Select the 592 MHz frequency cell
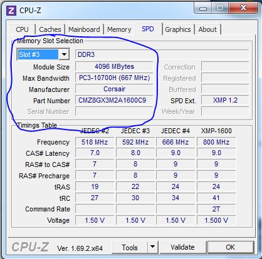The image size is (262, 259). 135,142
